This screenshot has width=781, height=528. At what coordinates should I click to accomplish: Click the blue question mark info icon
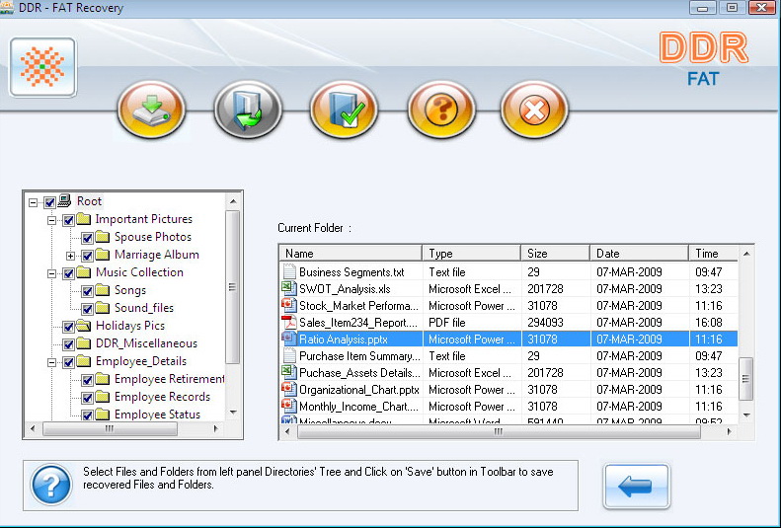pos(50,485)
